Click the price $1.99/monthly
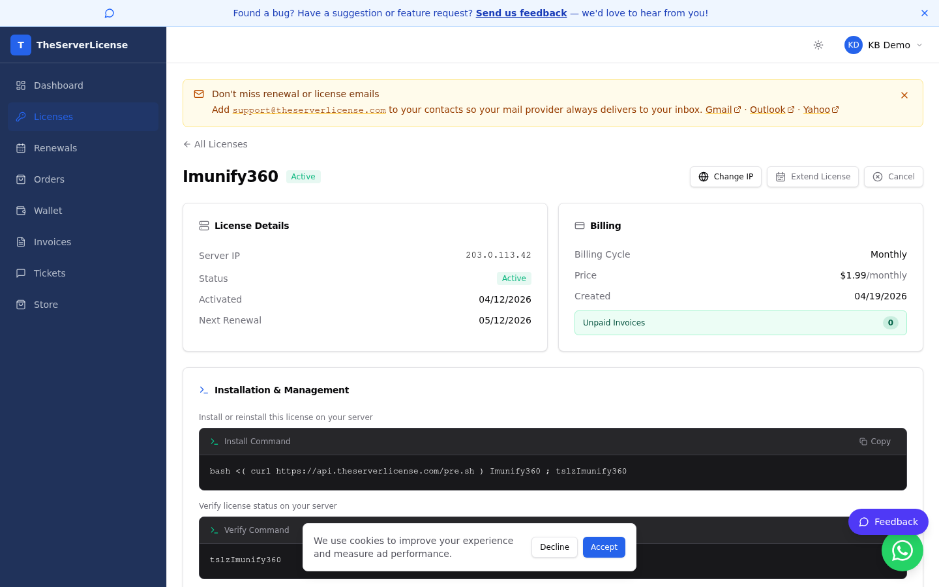 [x=873, y=275]
